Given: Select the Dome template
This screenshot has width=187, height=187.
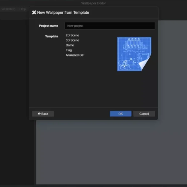Looking at the screenshot, I should (x=70, y=45).
